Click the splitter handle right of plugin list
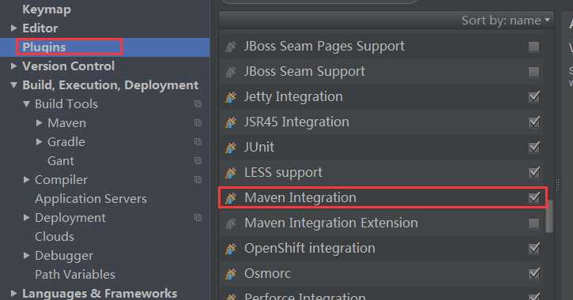573x300 pixels. 558,184
